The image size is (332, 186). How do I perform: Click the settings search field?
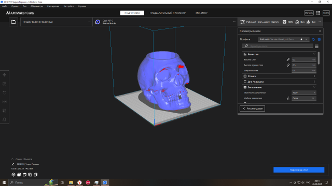tap(278, 46)
